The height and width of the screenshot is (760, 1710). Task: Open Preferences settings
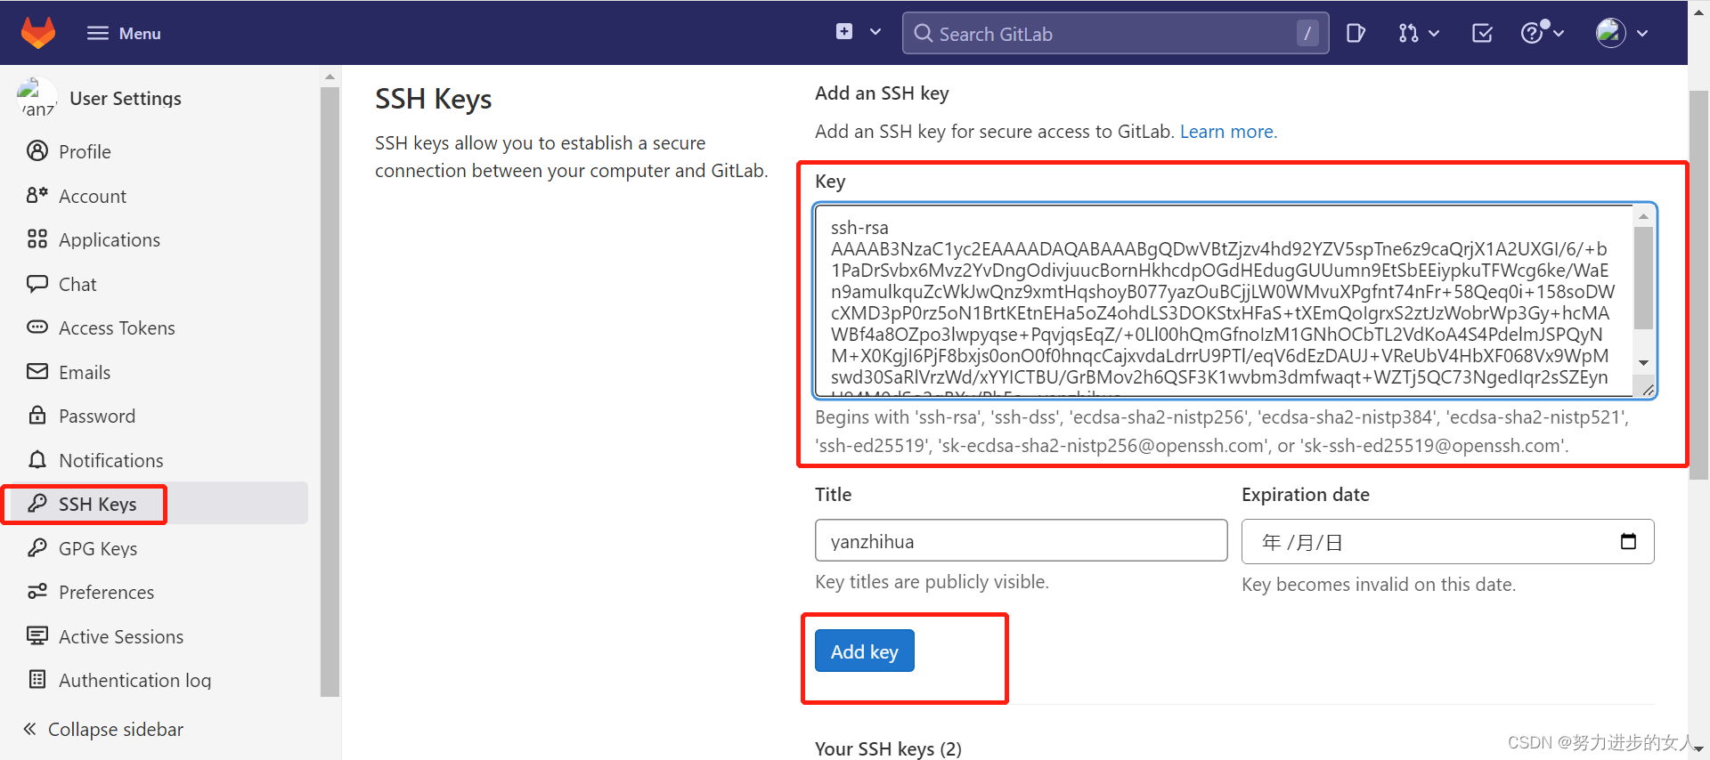coord(106,592)
